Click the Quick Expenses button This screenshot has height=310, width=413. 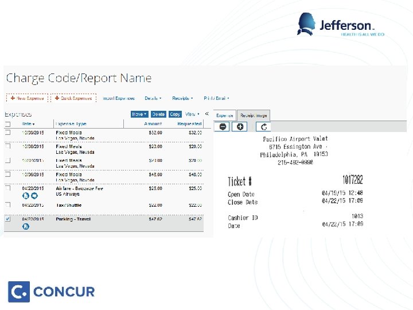point(73,98)
